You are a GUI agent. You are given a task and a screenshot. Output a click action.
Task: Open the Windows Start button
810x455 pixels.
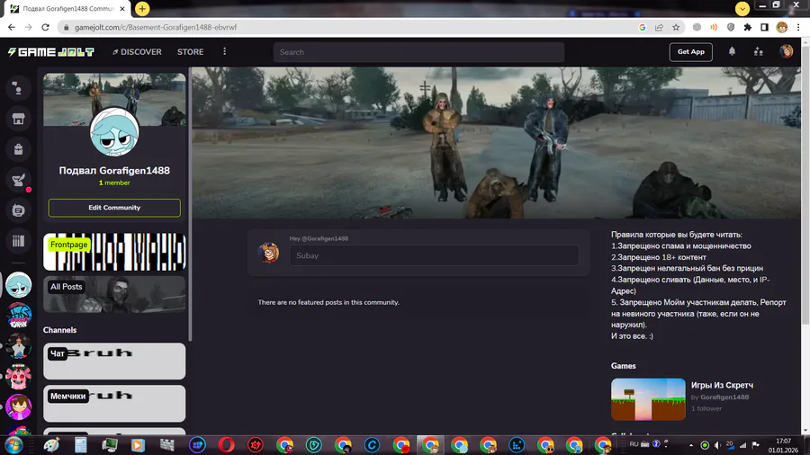pos(13,445)
